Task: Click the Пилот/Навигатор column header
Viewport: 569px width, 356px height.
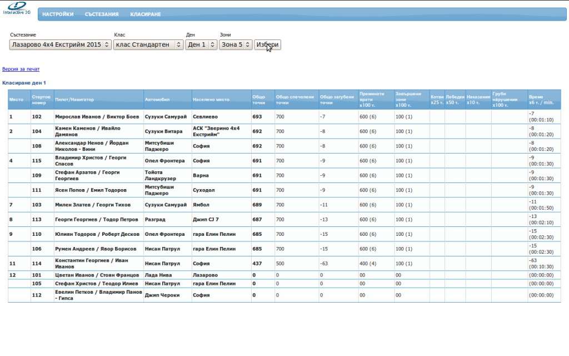Action: (75, 100)
